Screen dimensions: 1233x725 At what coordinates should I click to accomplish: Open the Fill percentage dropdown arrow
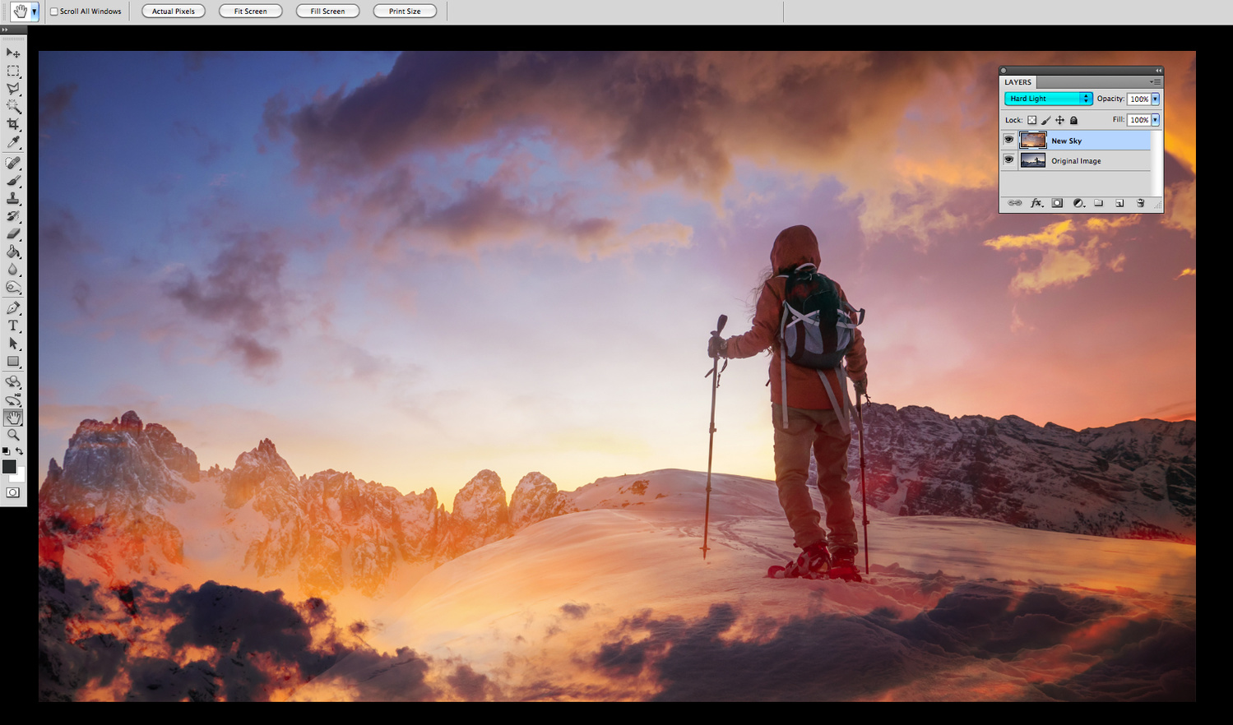[x=1155, y=120]
